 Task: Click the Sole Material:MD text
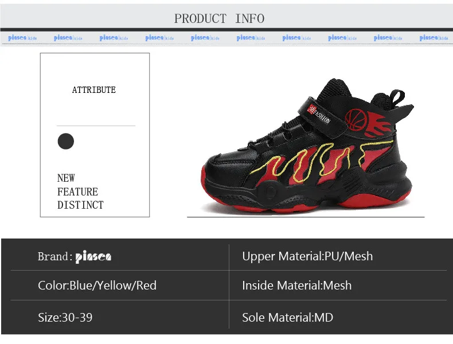(287, 318)
